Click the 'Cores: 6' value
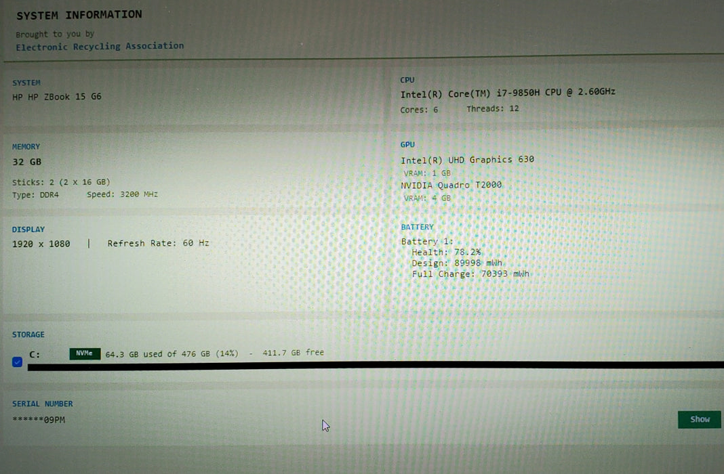724x474 pixels. pyautogui.click(x=419, y=110)
